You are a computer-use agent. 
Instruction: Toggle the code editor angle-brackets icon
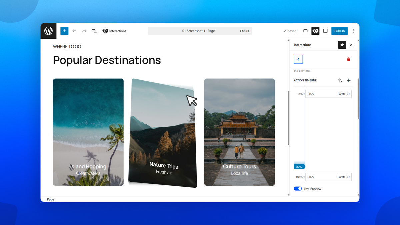(x=315, y=31)
